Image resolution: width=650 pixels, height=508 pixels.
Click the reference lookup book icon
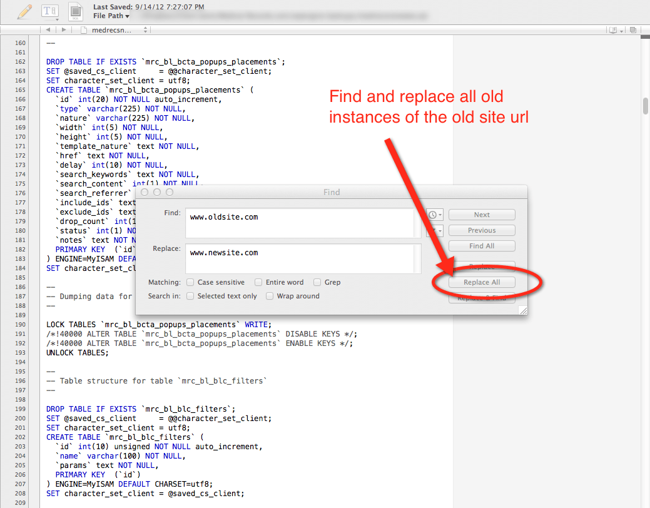coord(612,29)
